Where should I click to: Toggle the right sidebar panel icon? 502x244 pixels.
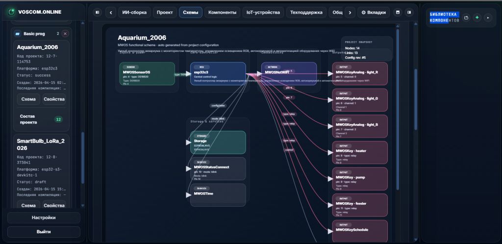pos(409,12)
